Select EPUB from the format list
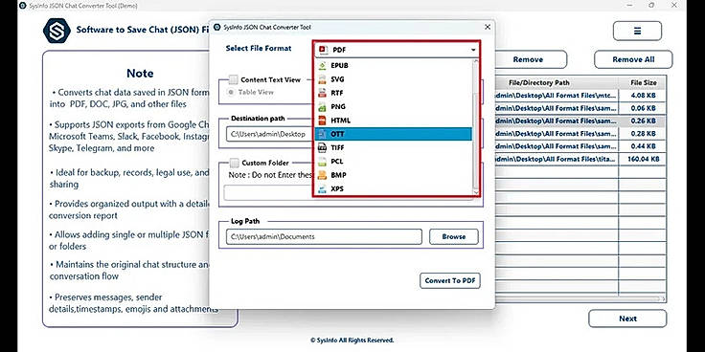 coord(394,66)
